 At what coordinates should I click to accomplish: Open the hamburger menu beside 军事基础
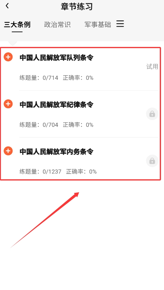(x=120, y=24)
